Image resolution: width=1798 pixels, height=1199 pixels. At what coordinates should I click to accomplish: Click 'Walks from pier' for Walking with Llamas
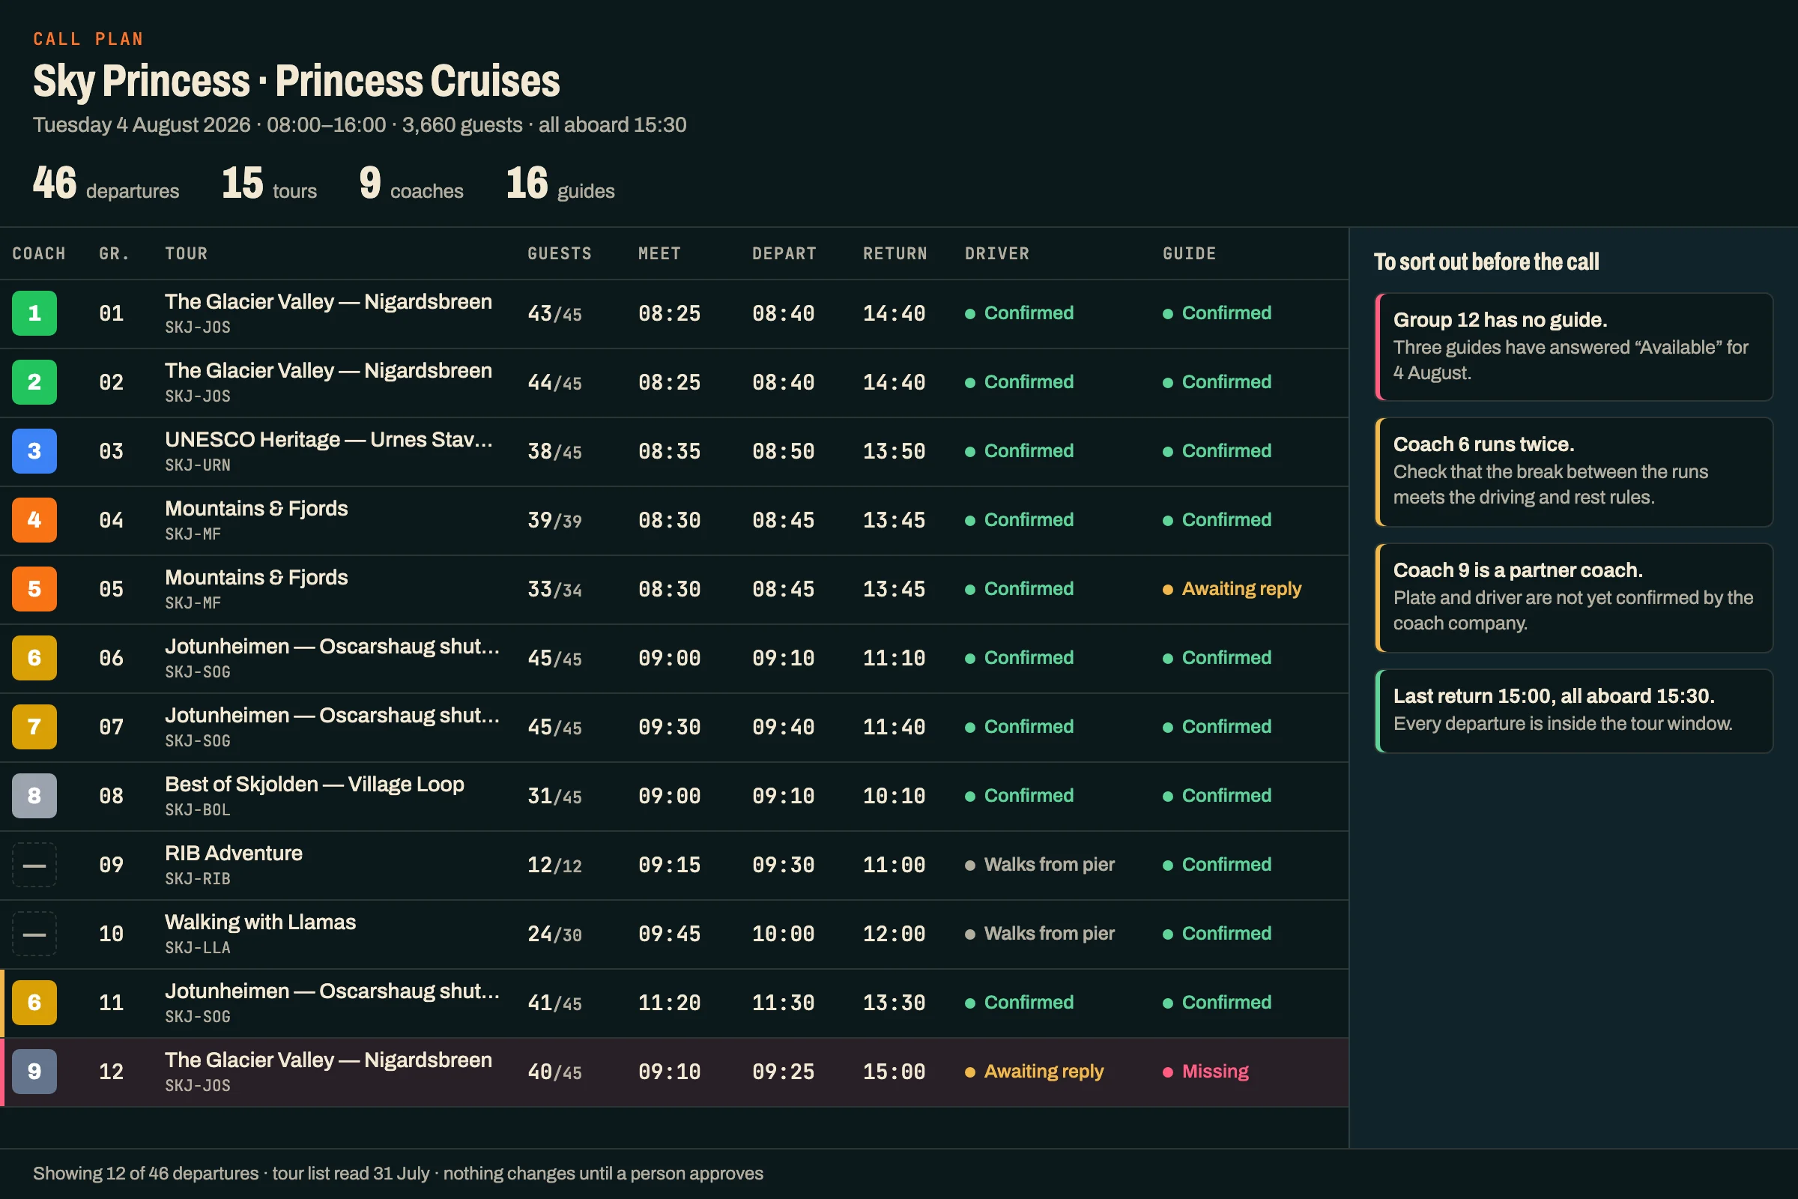(x=1040, y=934)
